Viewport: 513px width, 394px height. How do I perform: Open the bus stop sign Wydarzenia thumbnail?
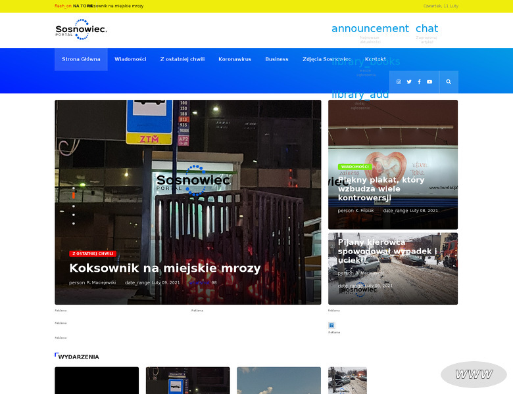tap(188, 380)
